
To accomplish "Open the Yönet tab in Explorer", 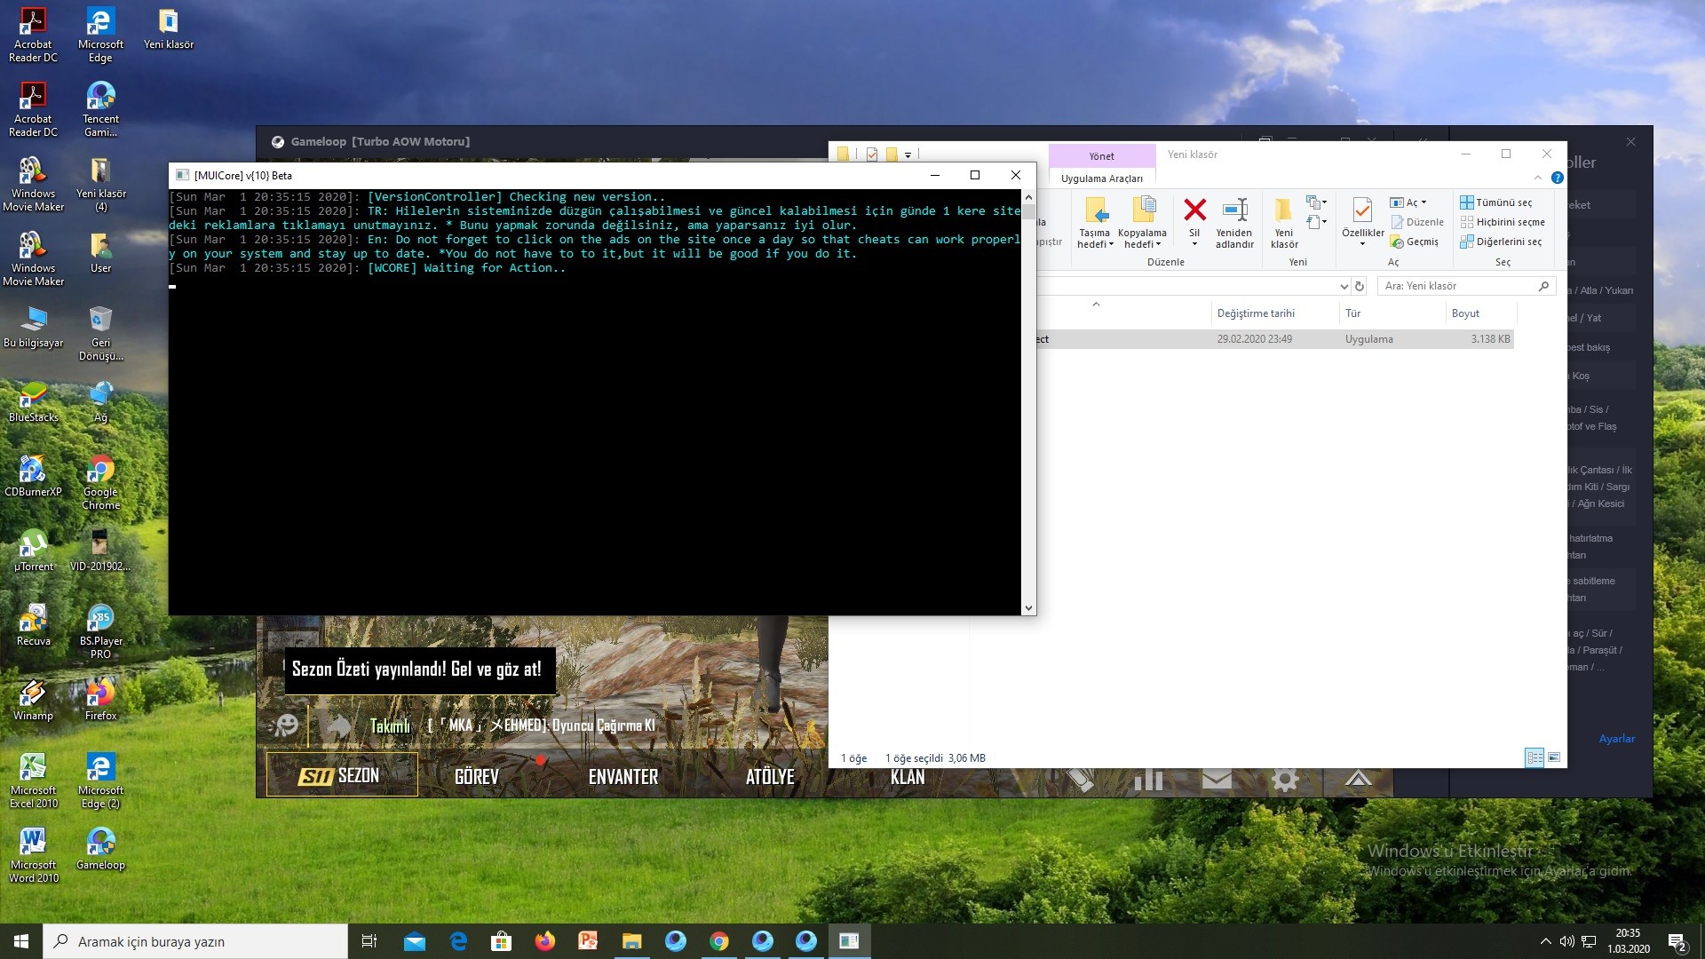I will pos(1102,156).
